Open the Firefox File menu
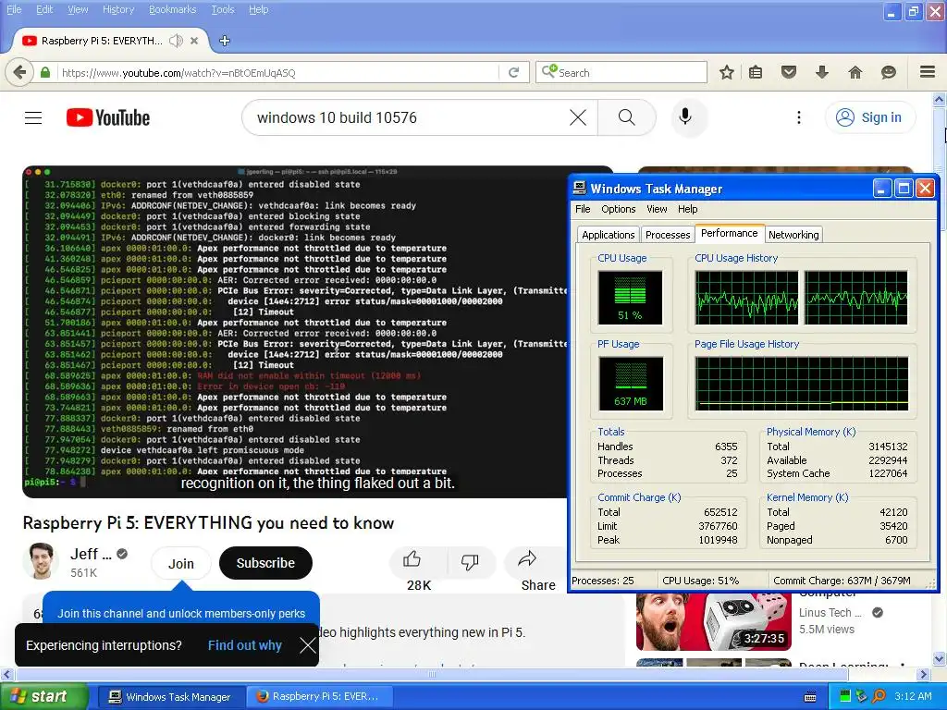 pyautogui.click(x=14, y=9)
